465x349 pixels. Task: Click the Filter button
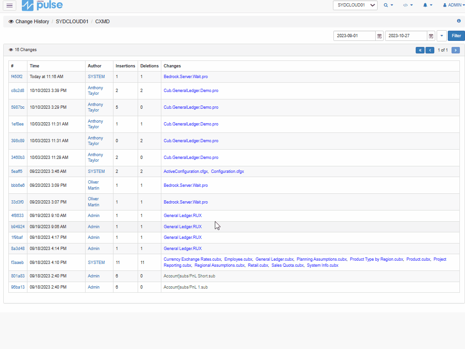(x=456, y=36)
